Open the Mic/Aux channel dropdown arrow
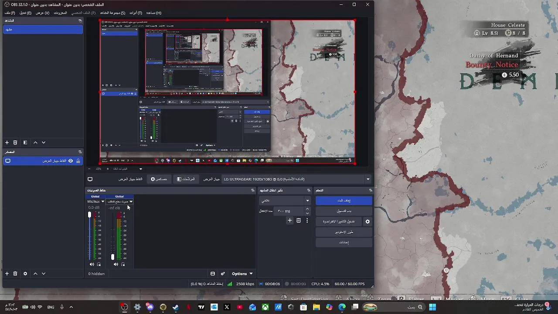 click(x=103, y=201)
